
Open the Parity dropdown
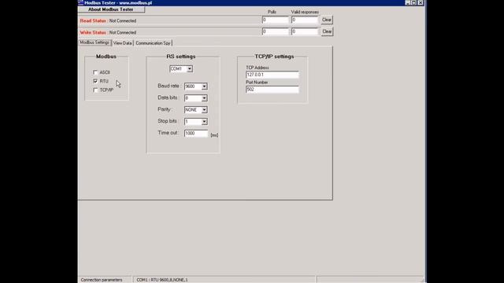pyautogui.click(x=204, y=110)
